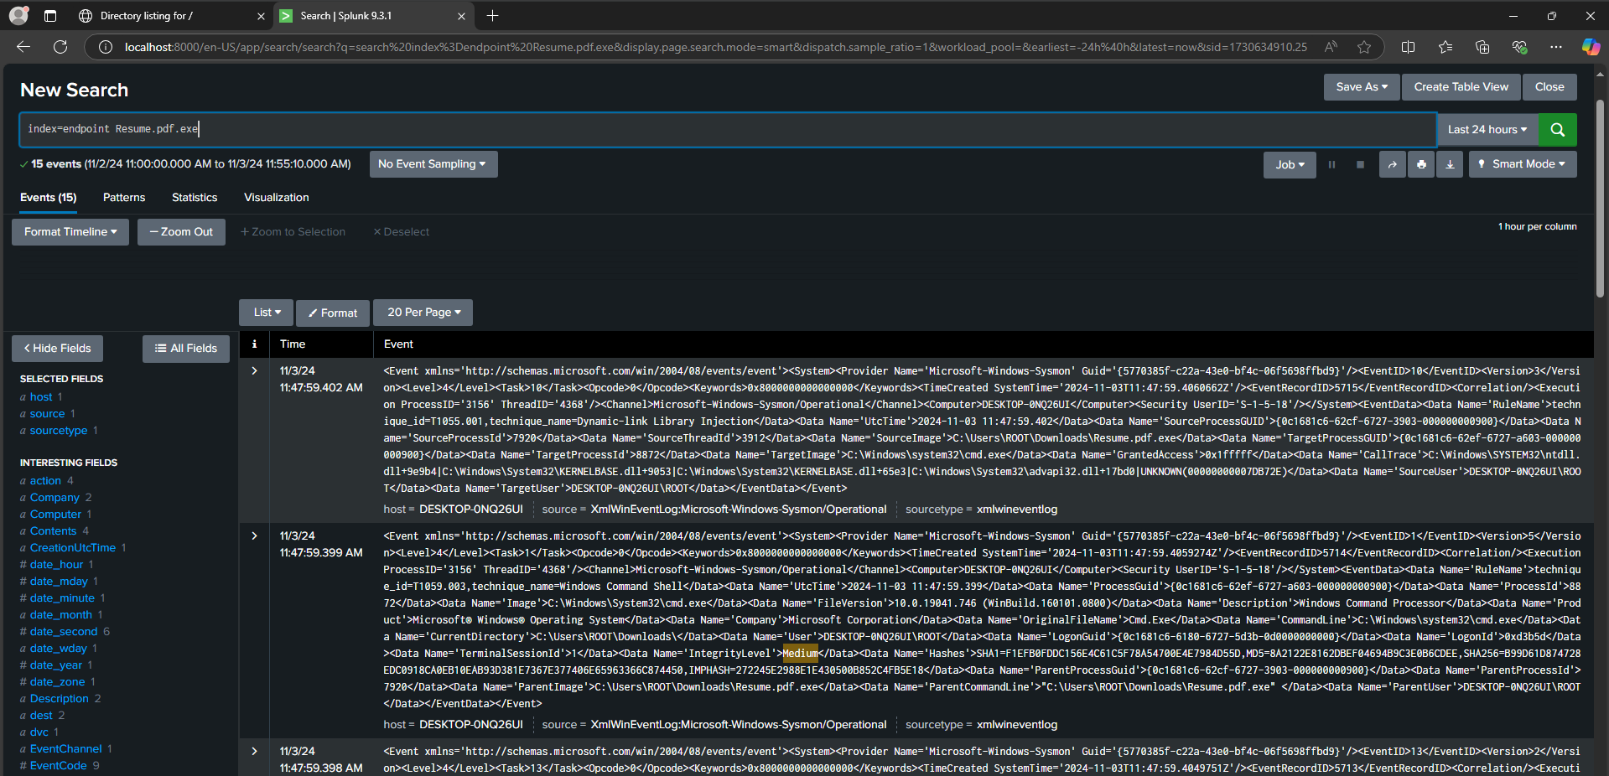This screenshot has width=1609, height=776.
Task: Switch to the Statistics tab
Action: [x=194, y=197]
